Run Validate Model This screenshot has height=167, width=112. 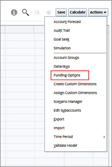65,146
